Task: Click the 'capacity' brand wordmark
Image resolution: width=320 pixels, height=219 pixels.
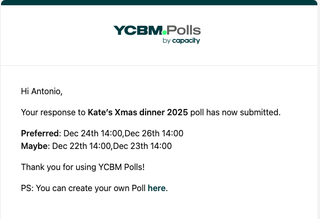Action: (186, 41)
